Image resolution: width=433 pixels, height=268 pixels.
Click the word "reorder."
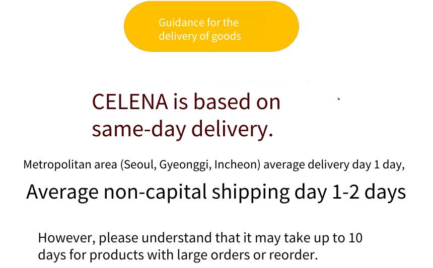[x=293, y=255]
